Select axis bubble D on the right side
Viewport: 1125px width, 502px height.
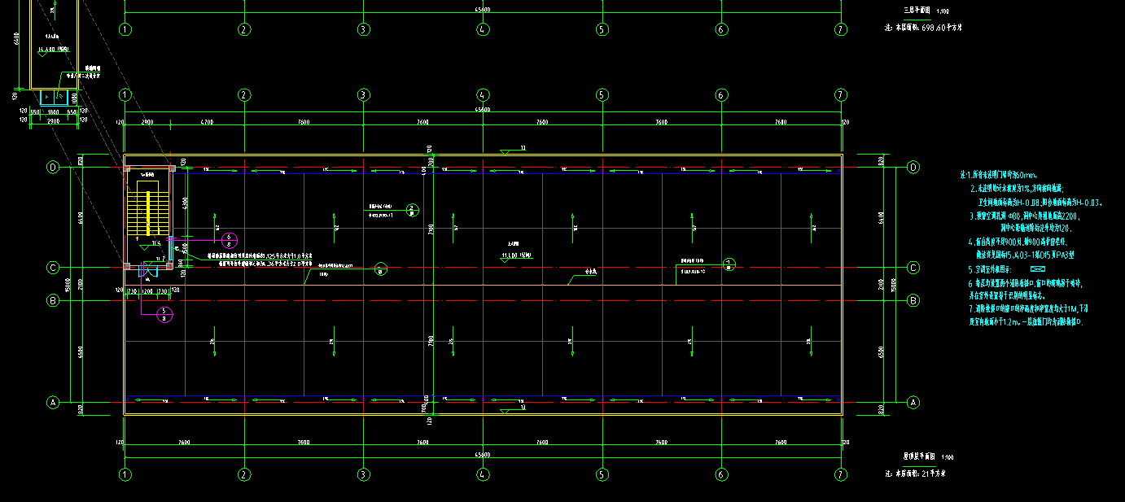coord(913,168)
